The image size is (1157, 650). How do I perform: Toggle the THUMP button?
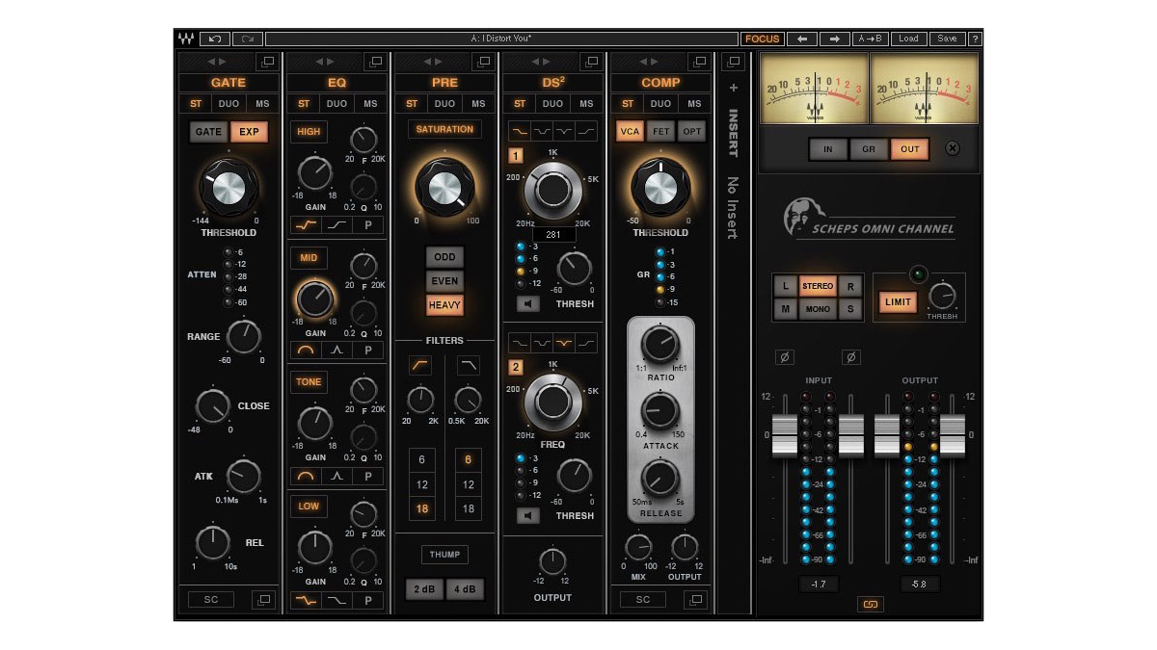[x=444, y=555]
